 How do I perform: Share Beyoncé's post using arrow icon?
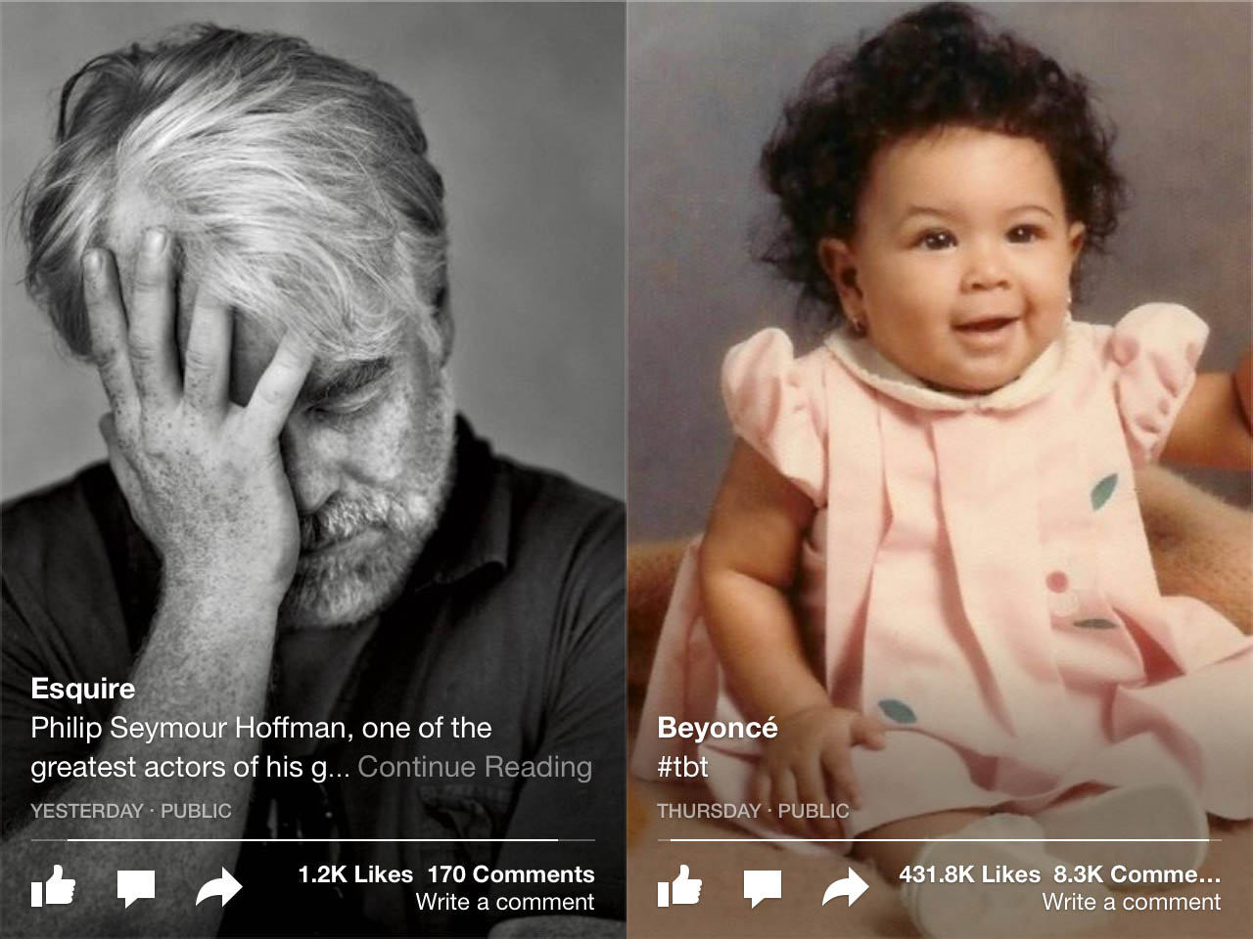pos(846,888)
